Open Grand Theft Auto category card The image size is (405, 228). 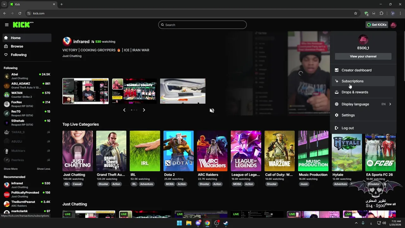point(111,151)
